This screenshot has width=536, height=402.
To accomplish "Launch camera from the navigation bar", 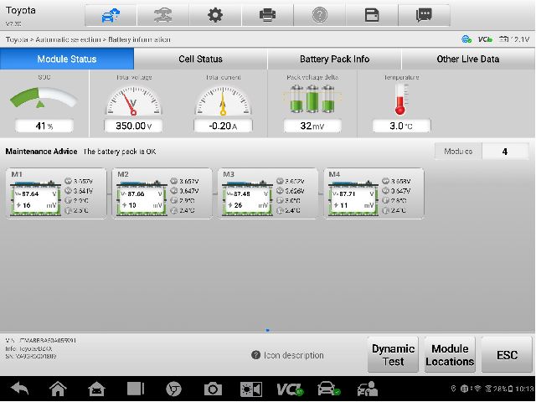I will (x=213, y=389).
